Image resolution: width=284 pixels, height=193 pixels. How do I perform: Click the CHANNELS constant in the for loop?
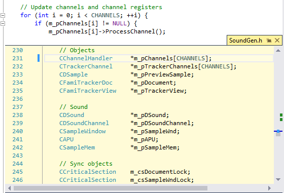[105, 15]
